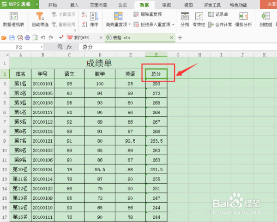Select the 第10名 rank cell
Screen dimensions: 277x222
coord(20,169)
